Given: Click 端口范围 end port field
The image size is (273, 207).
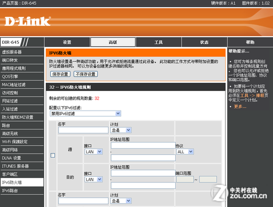Looking at the screenshot, I should point(208,179).
